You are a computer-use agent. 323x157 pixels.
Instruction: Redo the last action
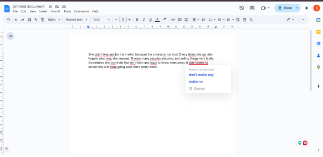pyautogui.click(x=22, y=20)
